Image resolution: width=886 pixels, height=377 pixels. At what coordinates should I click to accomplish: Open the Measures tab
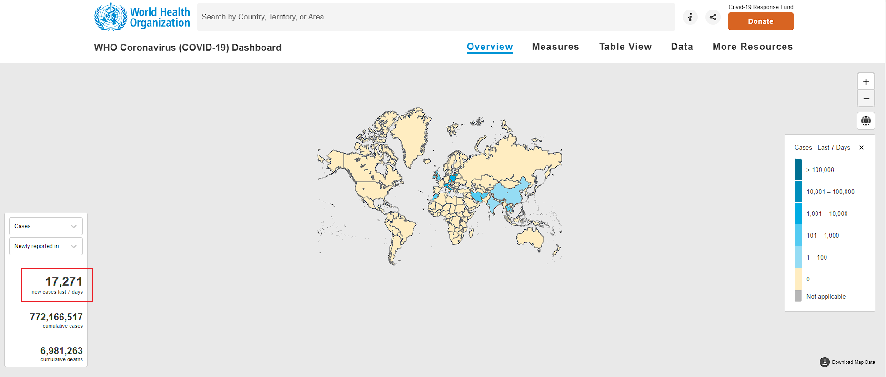pos(555,47)
